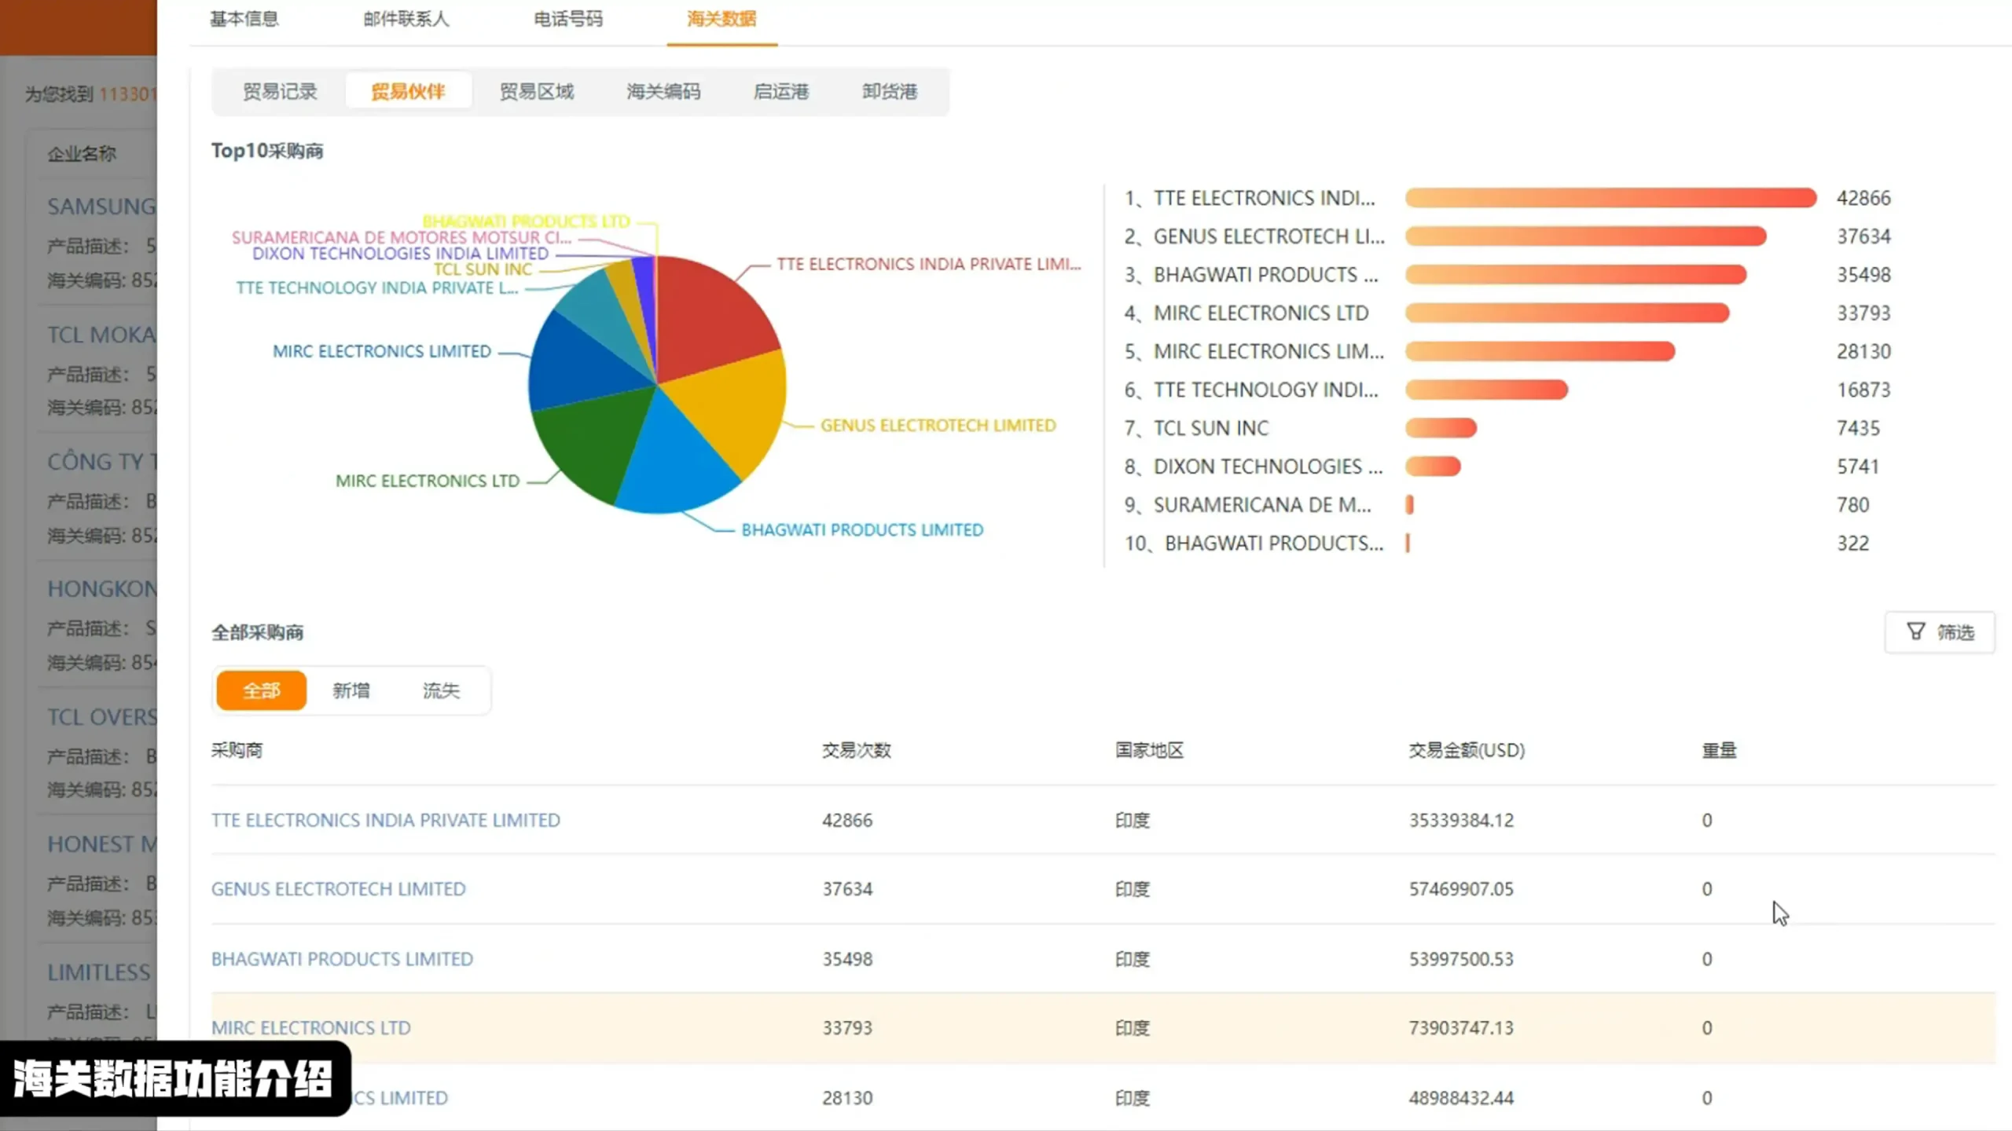The image size is (2012, 1131).
Task: Switch to the 启运港 sub-tab
Action: click(x=780, y=92)
